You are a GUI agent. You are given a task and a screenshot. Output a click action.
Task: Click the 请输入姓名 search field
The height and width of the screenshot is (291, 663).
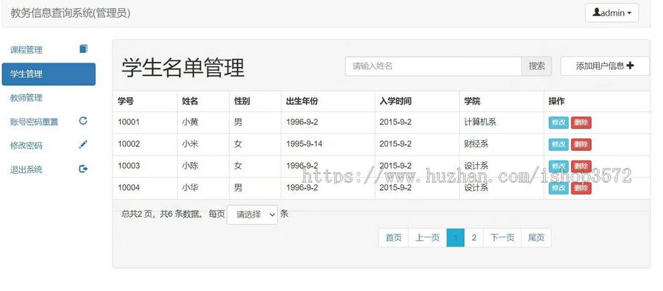433,66
